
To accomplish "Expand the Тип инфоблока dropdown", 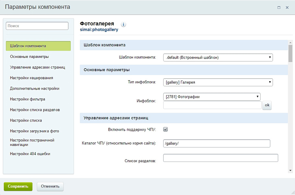I will point(218,82).
